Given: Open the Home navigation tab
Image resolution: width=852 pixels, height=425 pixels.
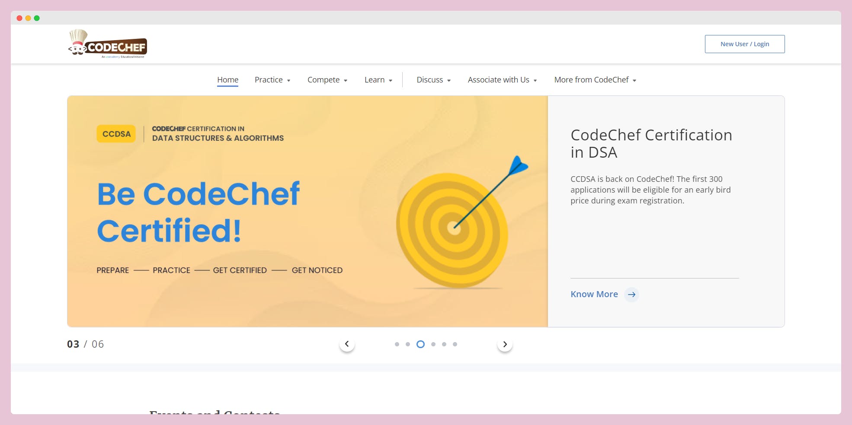Looking at the screenshot, I should click(x=228, y=80).
